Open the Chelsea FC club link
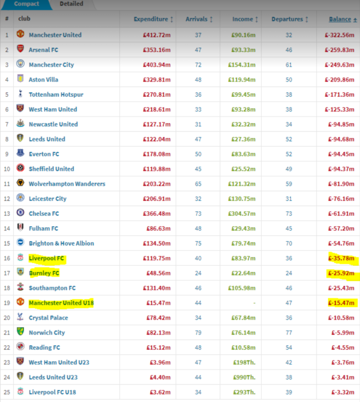This screenshot has width=360, height=402. point(44,213)
